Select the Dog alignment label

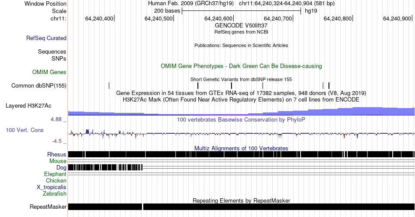(x=62, y=168)
